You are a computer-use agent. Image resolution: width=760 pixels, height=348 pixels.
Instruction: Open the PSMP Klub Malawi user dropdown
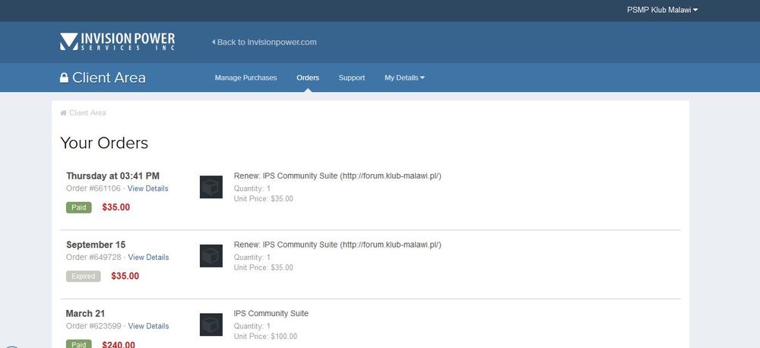coord(662,10)
